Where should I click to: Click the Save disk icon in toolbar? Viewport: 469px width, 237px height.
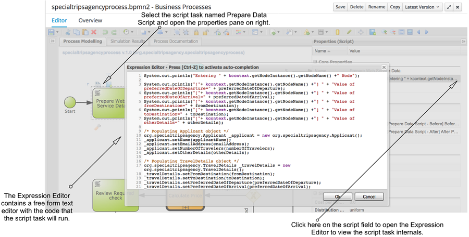point(52,32)
